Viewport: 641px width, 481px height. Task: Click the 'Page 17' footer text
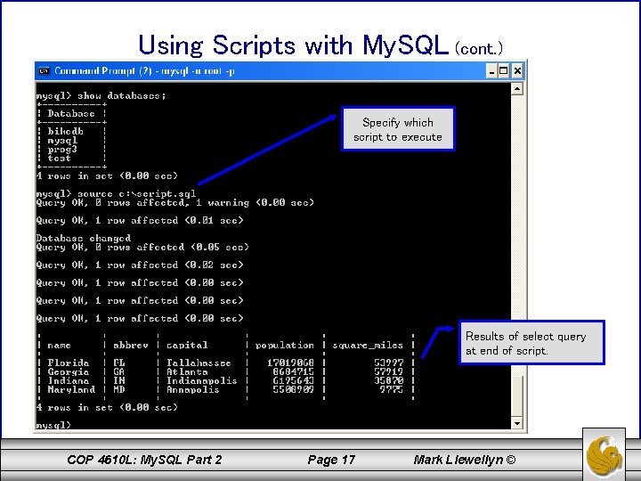[x=331, y=460]
